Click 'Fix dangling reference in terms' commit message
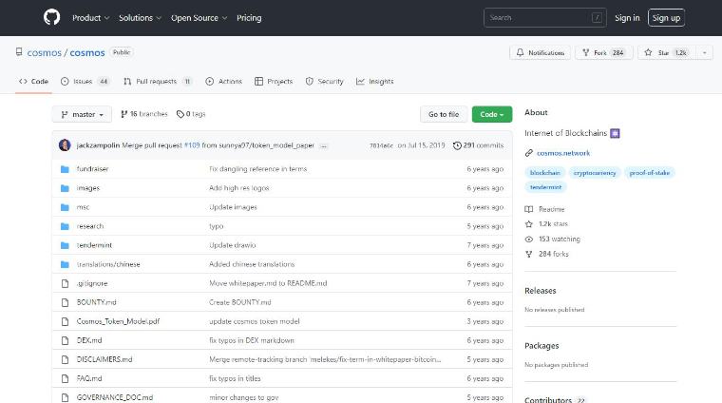Screen dimensions: 722x403 tap(257, 169)
